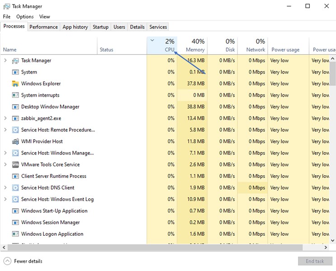The height and width of the screenshot is (271, 336).
Task: Click the Windows Logon Application icon
Action: pyautogui.click(x=15, y=234)
